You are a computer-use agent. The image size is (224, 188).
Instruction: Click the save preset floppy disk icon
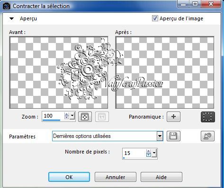173,136
